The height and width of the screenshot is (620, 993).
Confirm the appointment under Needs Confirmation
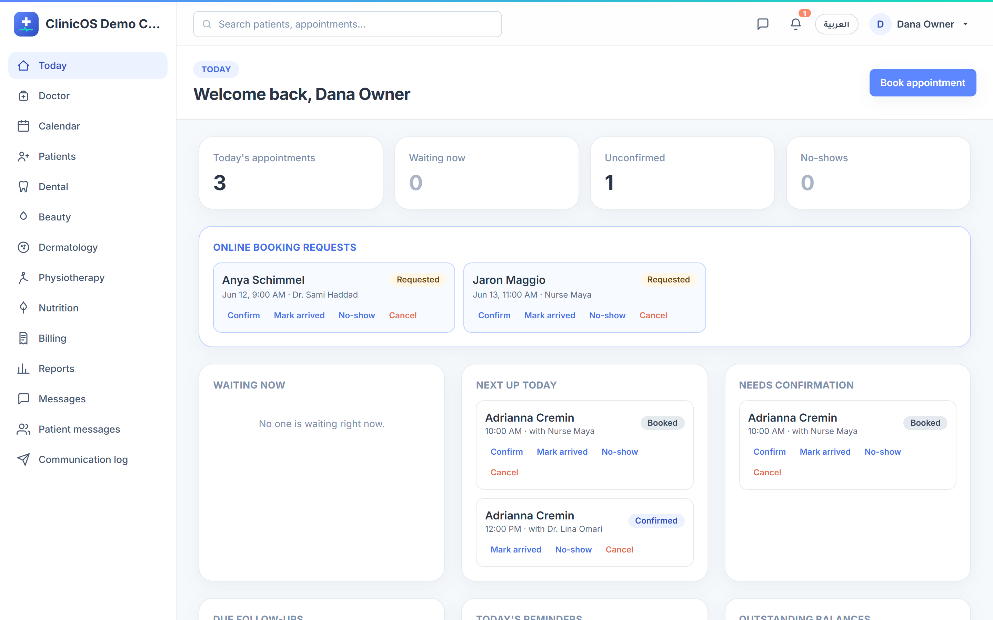tap(769, 452)
